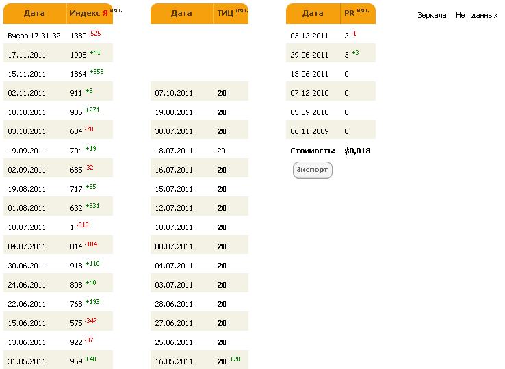Click the -813 change value
Image resolution: width=505 pixels, height=369 pixels.
82,225
